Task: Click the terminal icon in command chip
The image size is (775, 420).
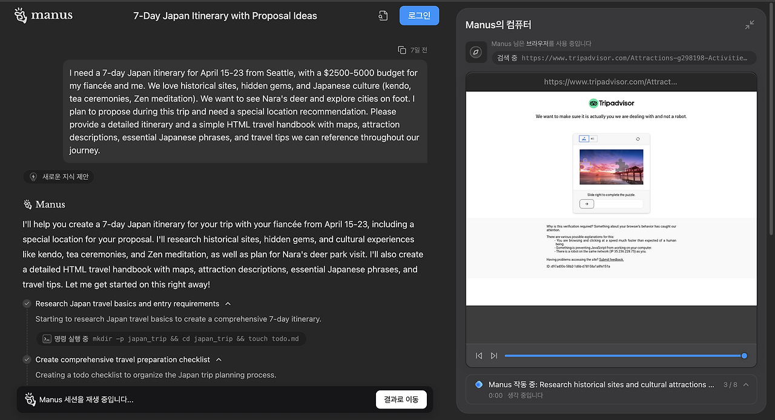Action: 47,339
